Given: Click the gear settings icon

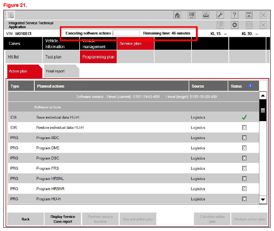Looking at the screenshot, I should (235, 25).
